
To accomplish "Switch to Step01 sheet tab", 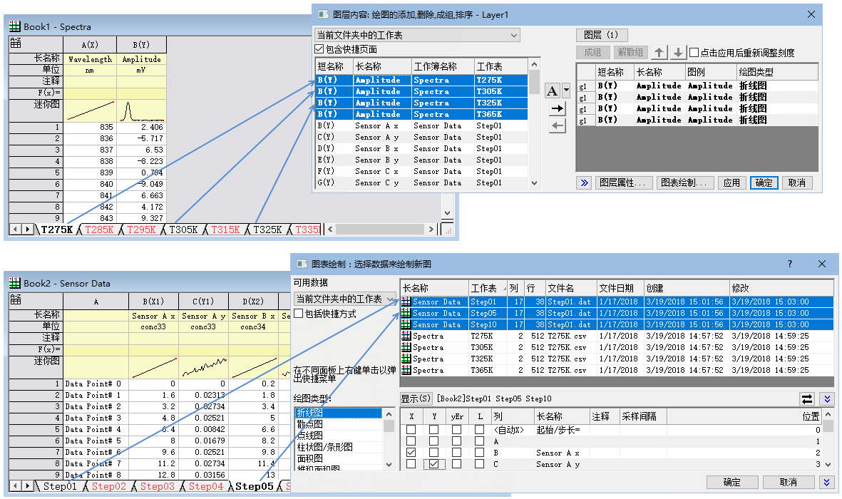I will [x=60, y=487].
